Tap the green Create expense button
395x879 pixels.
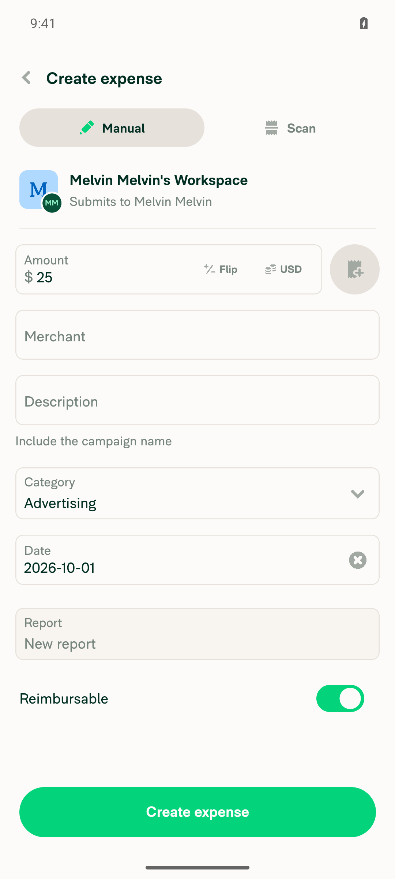pos(197,812)
